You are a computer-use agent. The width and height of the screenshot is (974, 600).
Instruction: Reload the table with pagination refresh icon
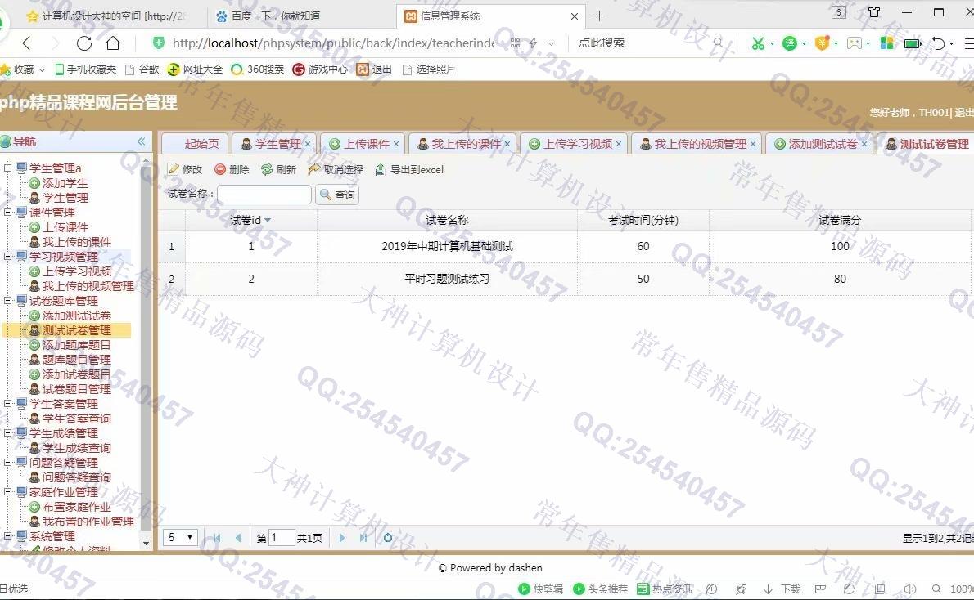tap(388, 538)
